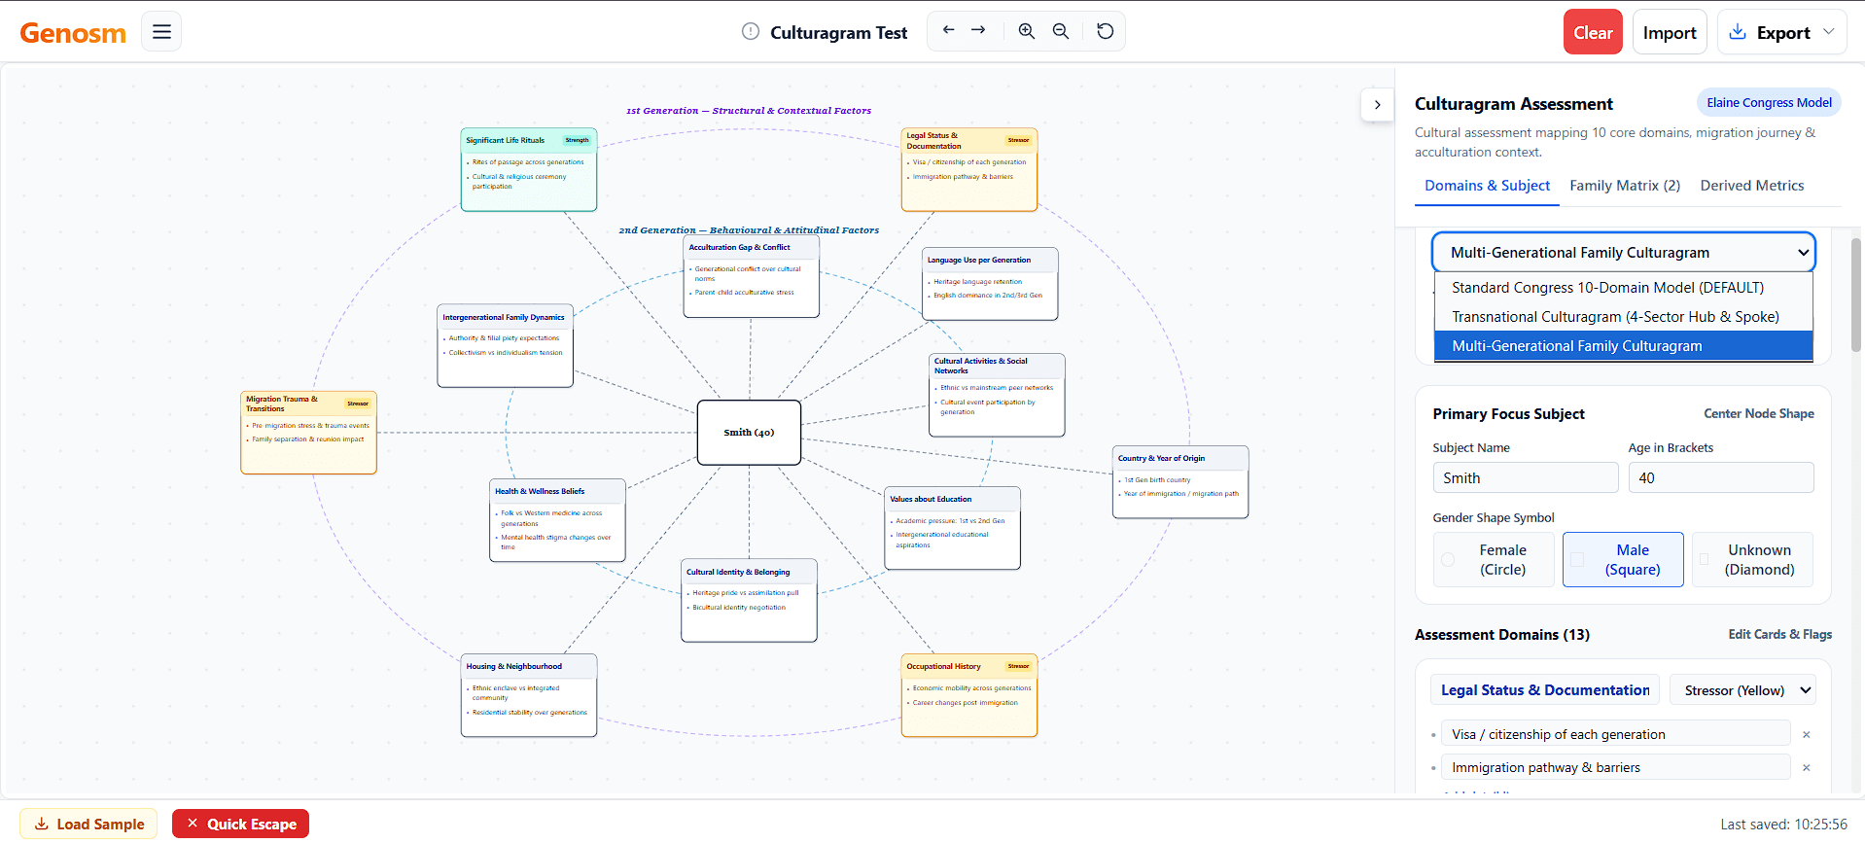Edit the Age in Brackets field
1865x843 pixels.
point(1720,478)
